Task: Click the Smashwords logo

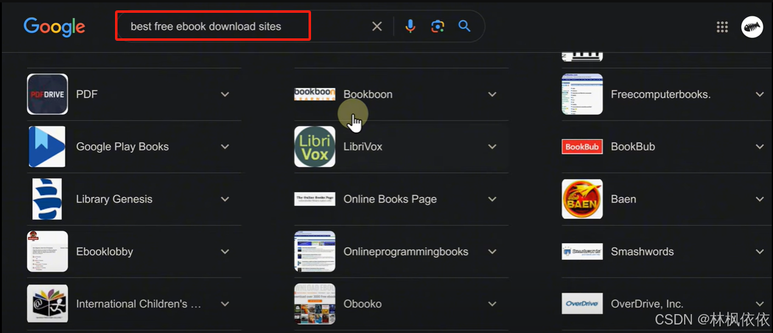Action: [x=582, y=251]
